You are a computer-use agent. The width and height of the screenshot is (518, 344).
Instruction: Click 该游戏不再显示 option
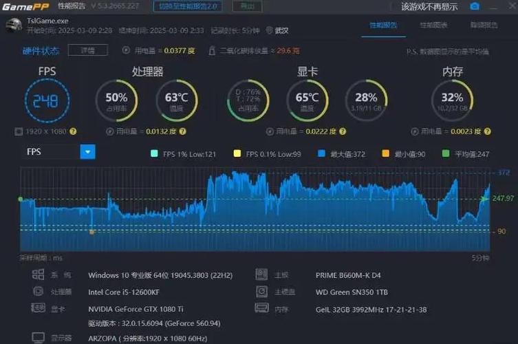[x=429, y=7]
